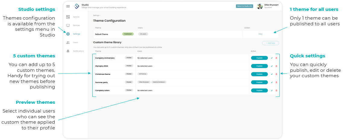Screen dimensions: 344x140
Task: Click the Studio logo icon
Action: click(x=77, y=6)
